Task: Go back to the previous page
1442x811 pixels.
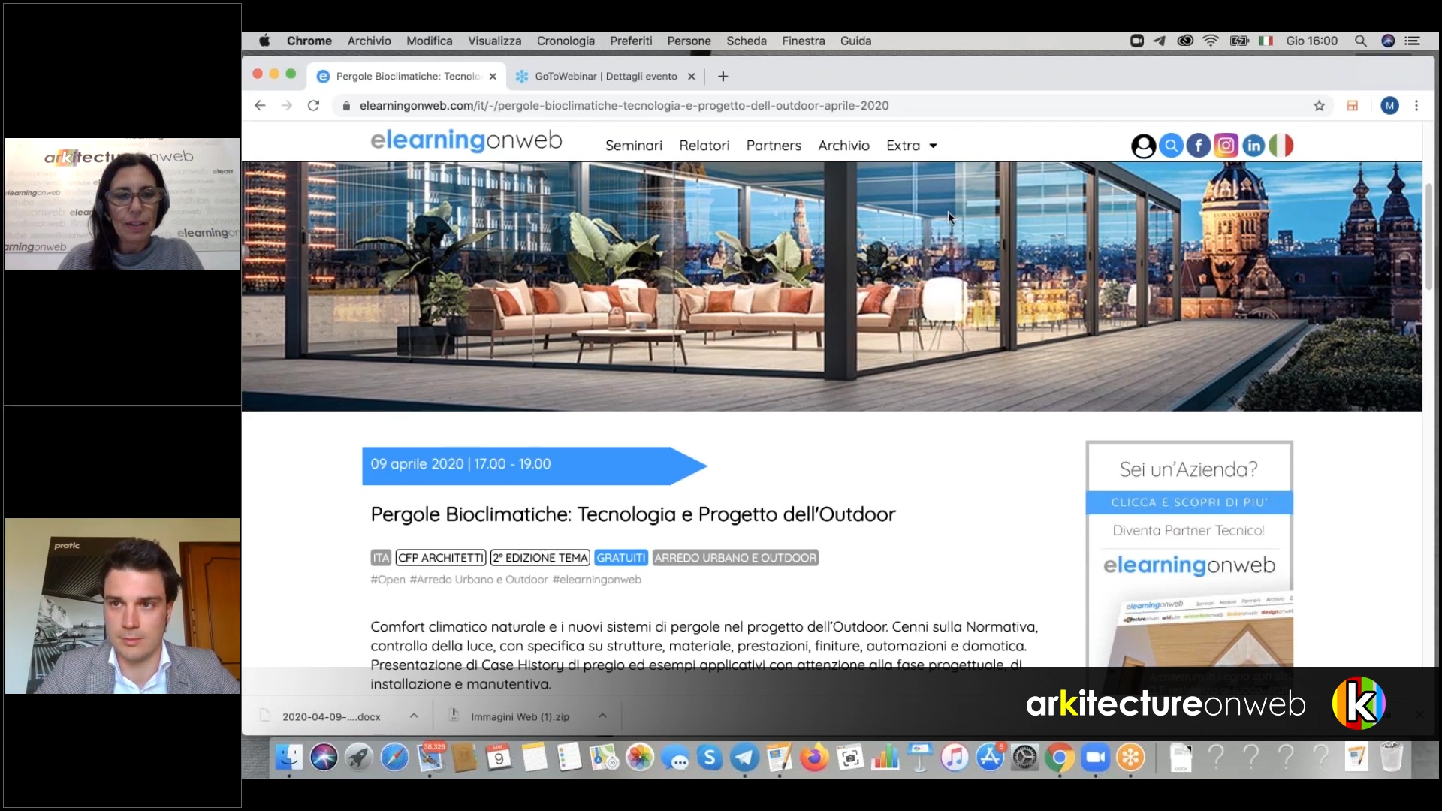Action: [260, 106]
